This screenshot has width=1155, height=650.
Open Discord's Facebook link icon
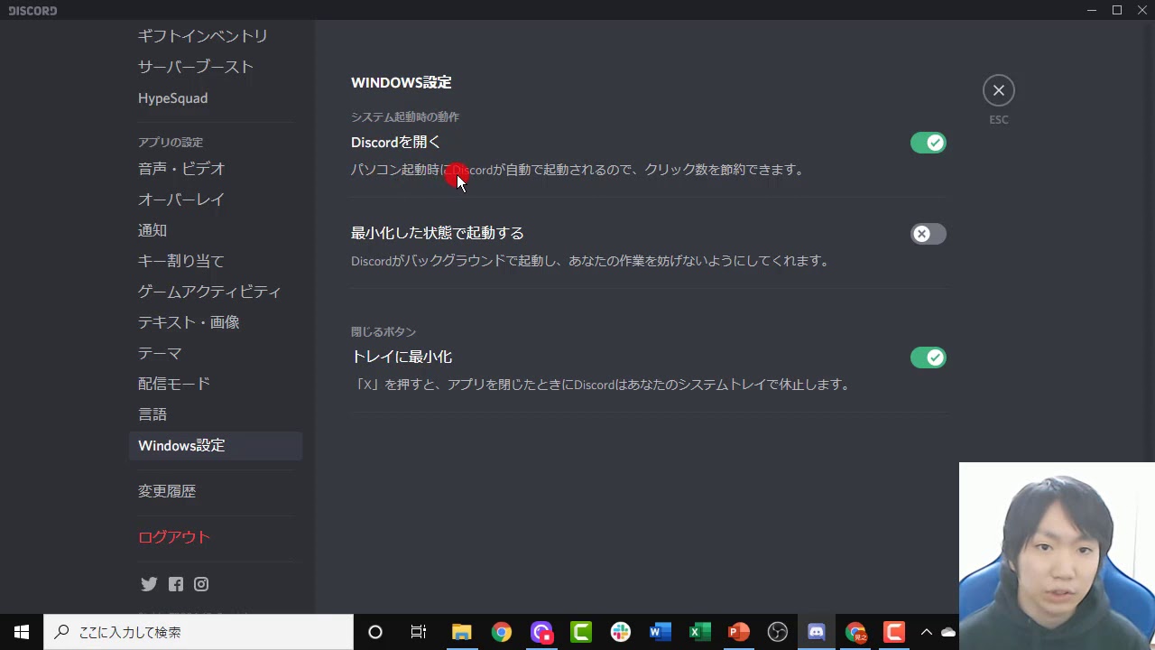(x=176, y=584)
